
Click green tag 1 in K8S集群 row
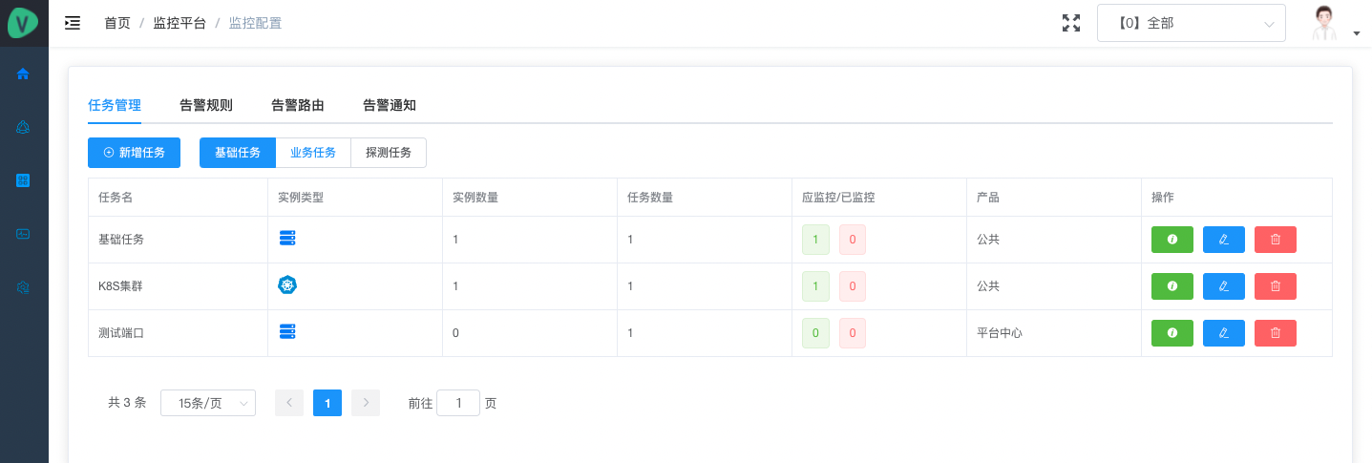tap(815, 286)
